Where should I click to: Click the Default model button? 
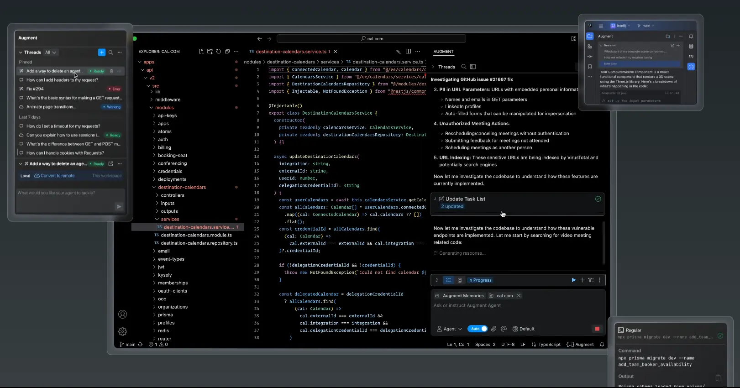523,329
